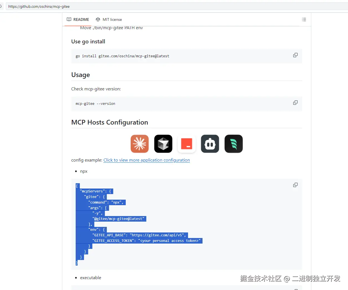Click the Use go install heading
Screen dimensions: 348x290
tap(88, 41)
